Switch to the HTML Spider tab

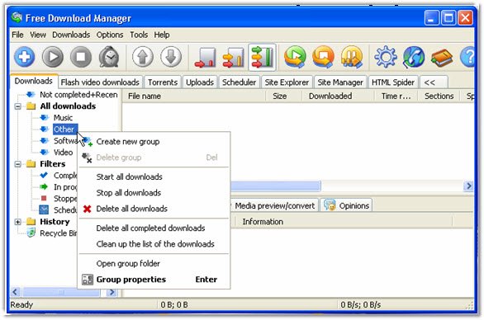393,82
